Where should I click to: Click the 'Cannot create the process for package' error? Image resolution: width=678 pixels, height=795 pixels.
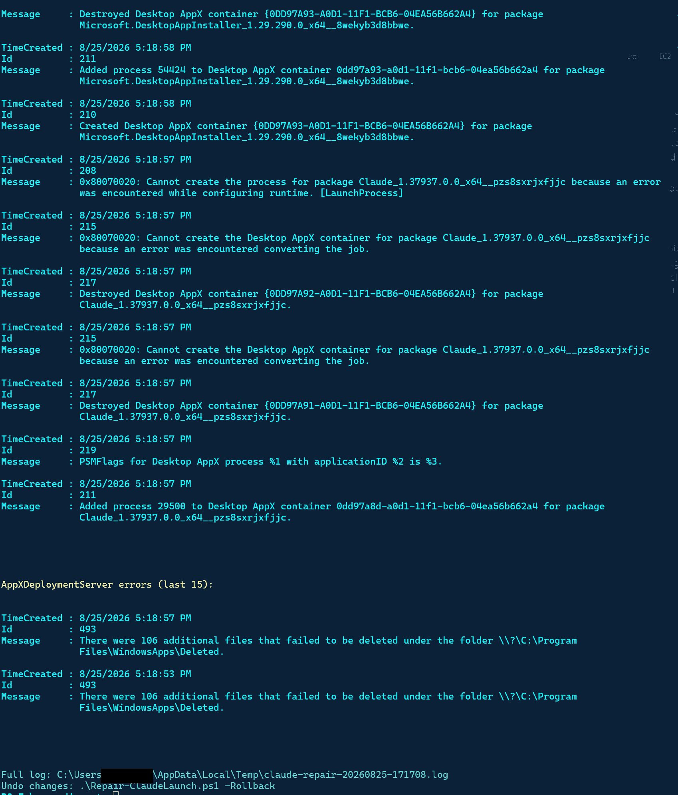[370, 182]
